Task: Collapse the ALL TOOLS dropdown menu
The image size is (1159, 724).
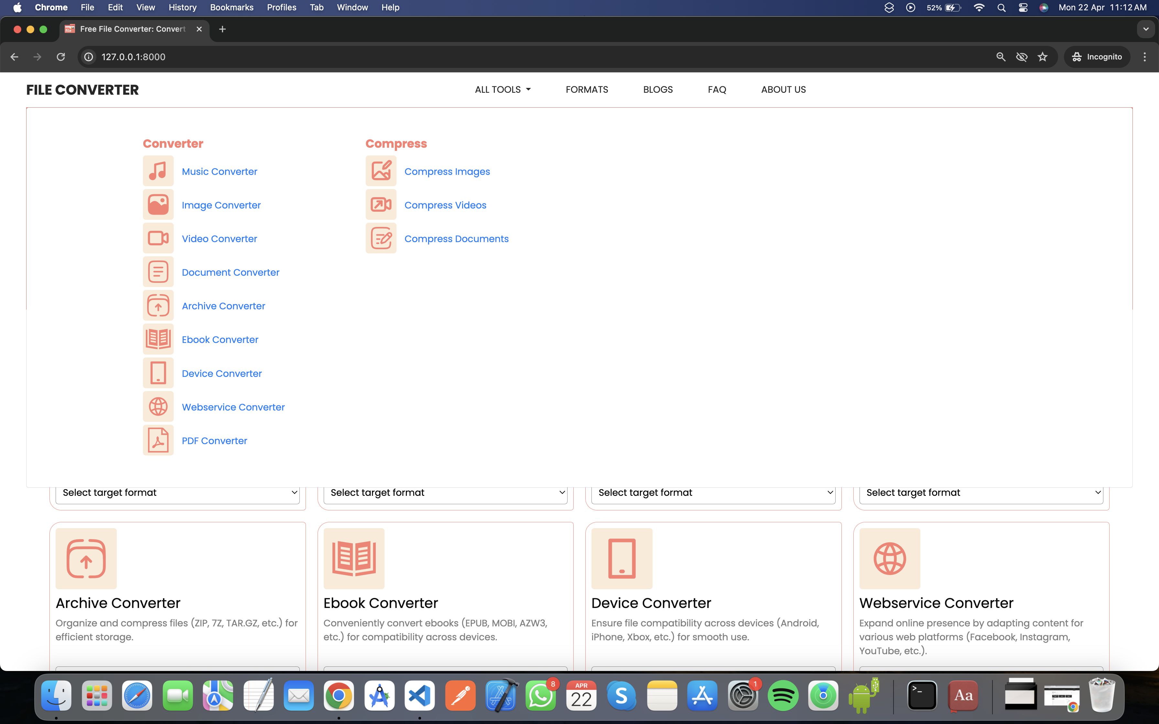Action: 503,90
